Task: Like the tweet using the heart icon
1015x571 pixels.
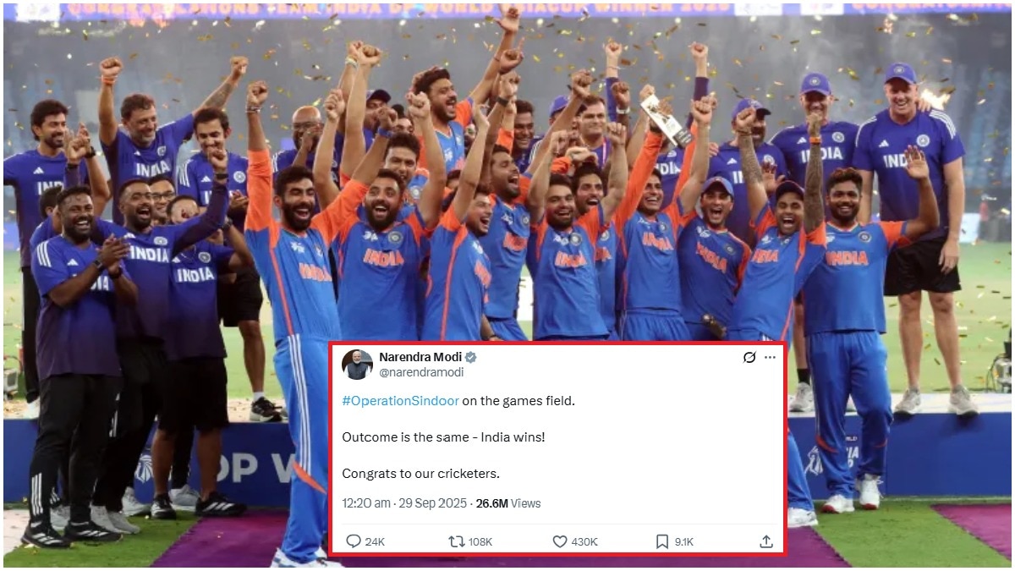Action: click(x=559, y=541)
